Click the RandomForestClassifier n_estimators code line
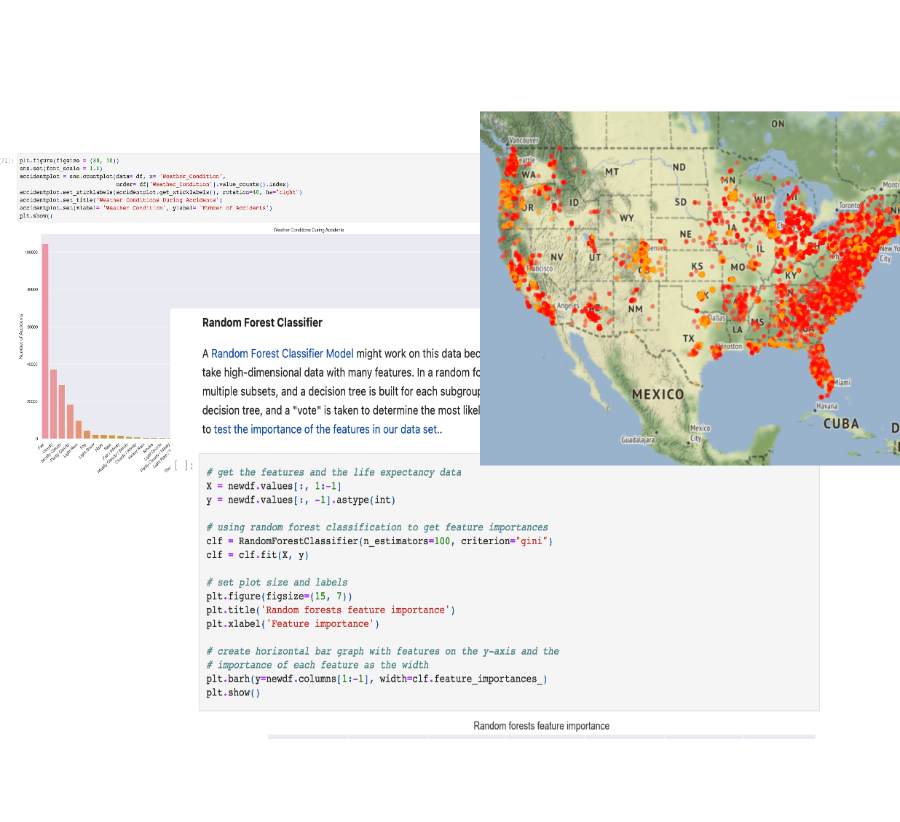 (379, 541)
